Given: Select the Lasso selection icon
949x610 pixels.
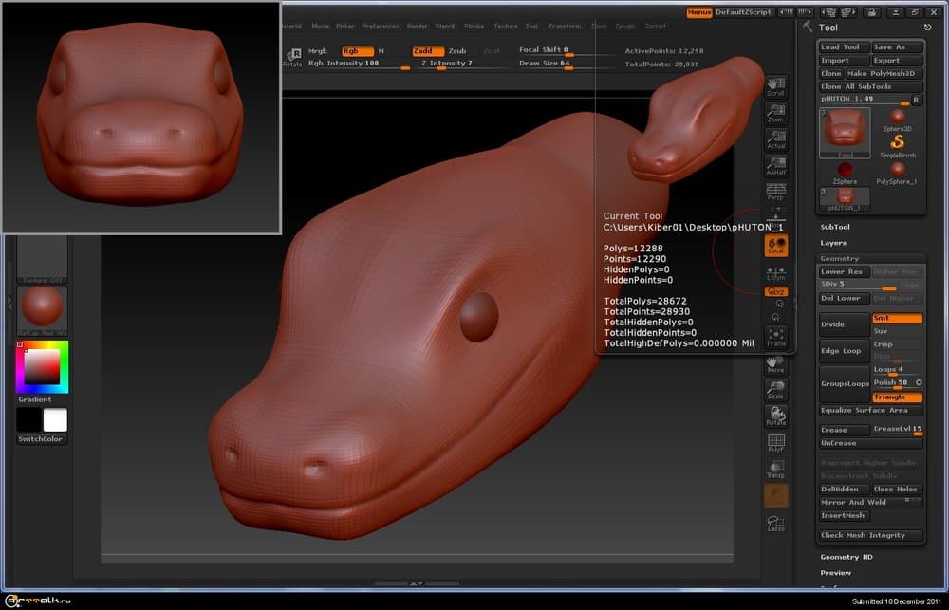Looking at the screenshot, I should 775,523.
